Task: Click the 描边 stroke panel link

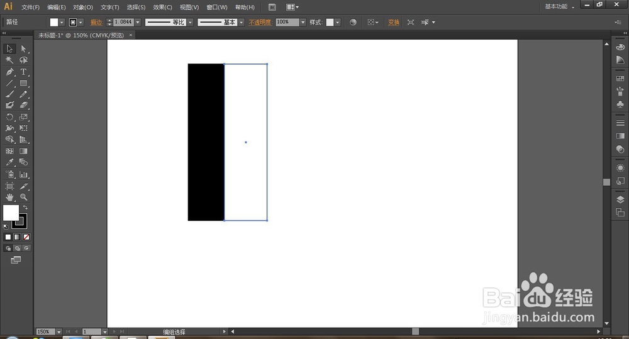Action: click(96, 23)
